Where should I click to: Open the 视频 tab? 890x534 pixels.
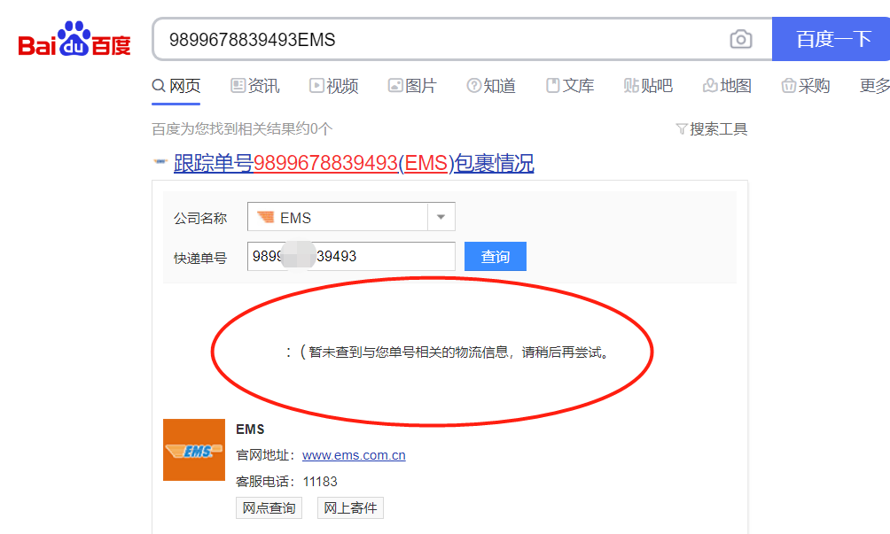pyautogui.click(x=333, y=86)
